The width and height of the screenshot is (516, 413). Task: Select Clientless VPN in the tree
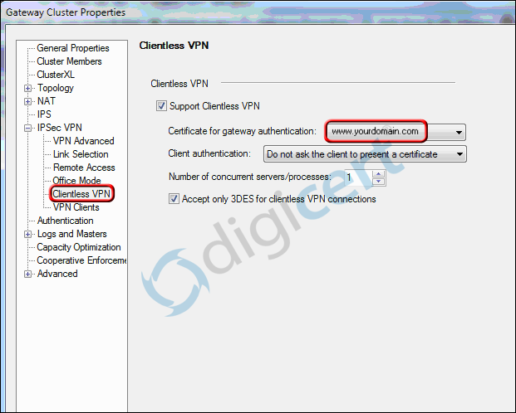[x=81, y=194]
